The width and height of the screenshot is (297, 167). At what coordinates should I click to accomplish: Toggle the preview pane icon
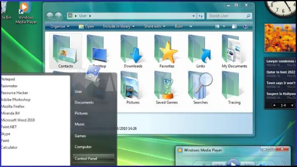point(234,26)
